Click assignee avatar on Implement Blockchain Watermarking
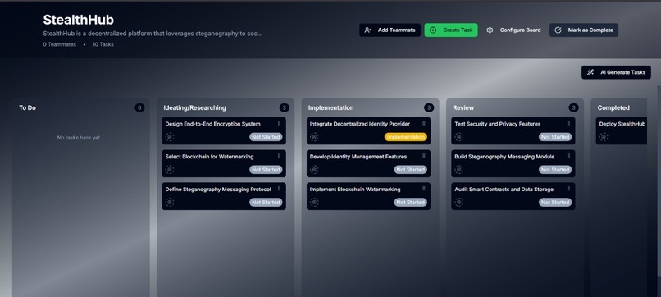Image resolution: width=661 pixels, height=297 pixels. (314, 202)
